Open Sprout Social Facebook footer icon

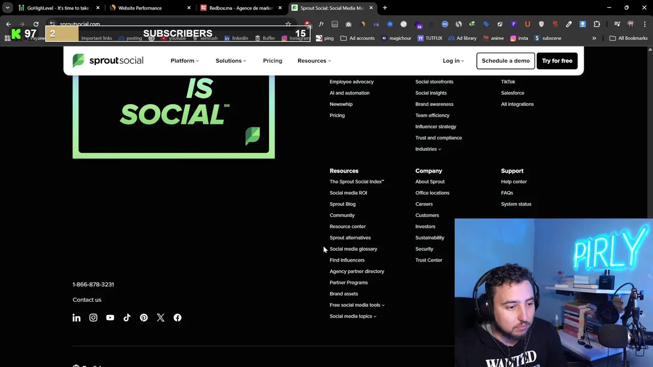178,318
